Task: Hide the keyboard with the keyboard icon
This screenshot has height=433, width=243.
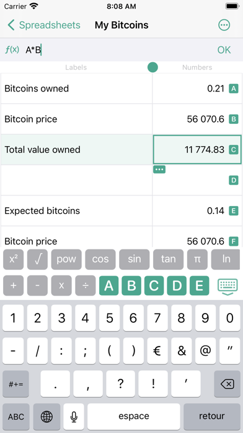Action: [x=228, y=286]
